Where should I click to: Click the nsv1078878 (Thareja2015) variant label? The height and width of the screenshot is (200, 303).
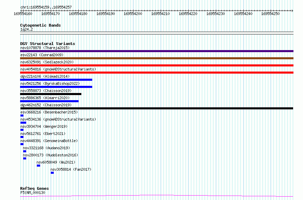coord(45,48)
